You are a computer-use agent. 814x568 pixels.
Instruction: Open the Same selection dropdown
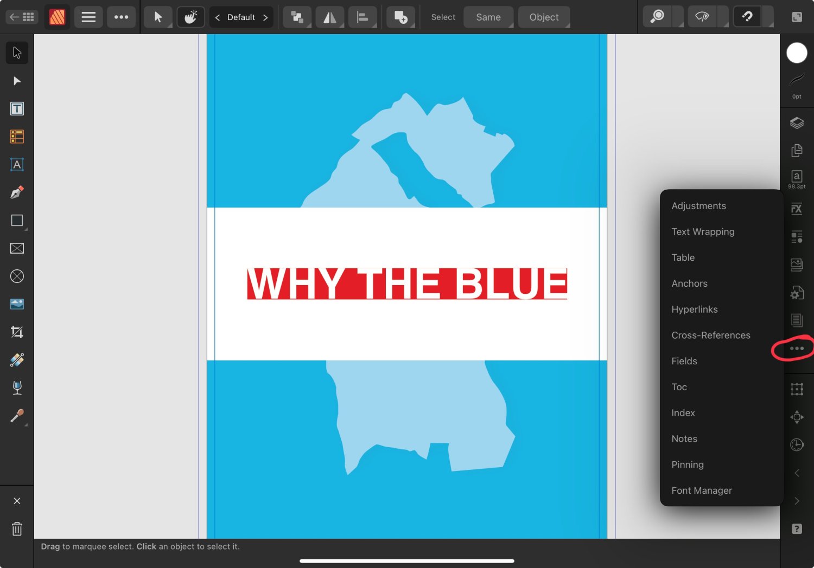[488, 17]
